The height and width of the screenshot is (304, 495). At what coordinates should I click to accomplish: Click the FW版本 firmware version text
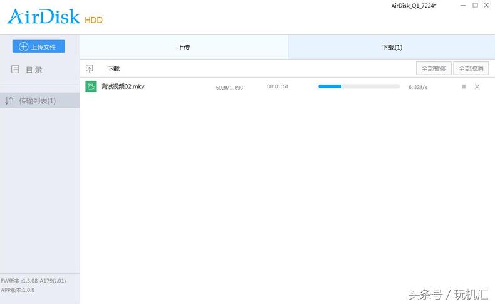pos(33,281)
